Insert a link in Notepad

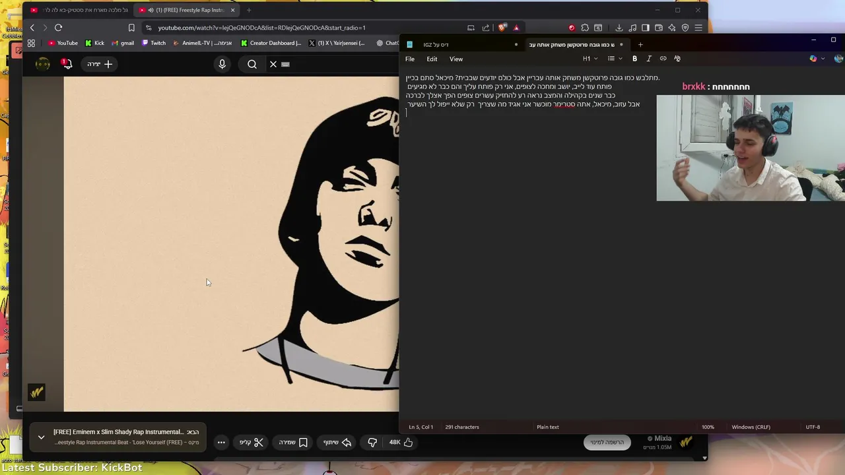[x=663, y=59]
